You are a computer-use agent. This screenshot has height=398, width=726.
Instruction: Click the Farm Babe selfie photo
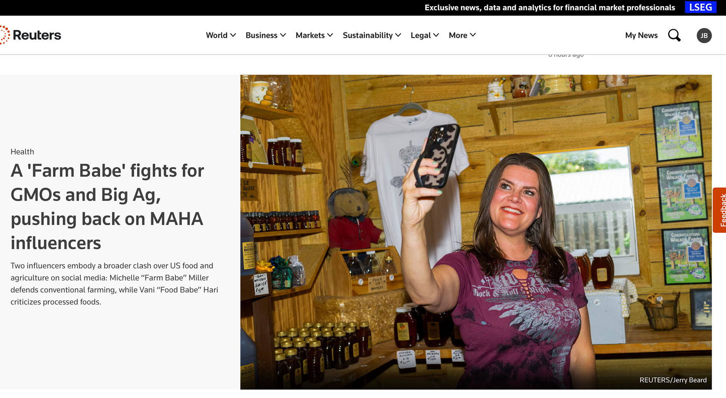click(476, 232)
